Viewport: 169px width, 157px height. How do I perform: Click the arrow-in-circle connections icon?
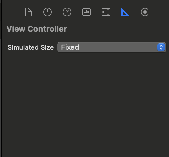[145, 12]
